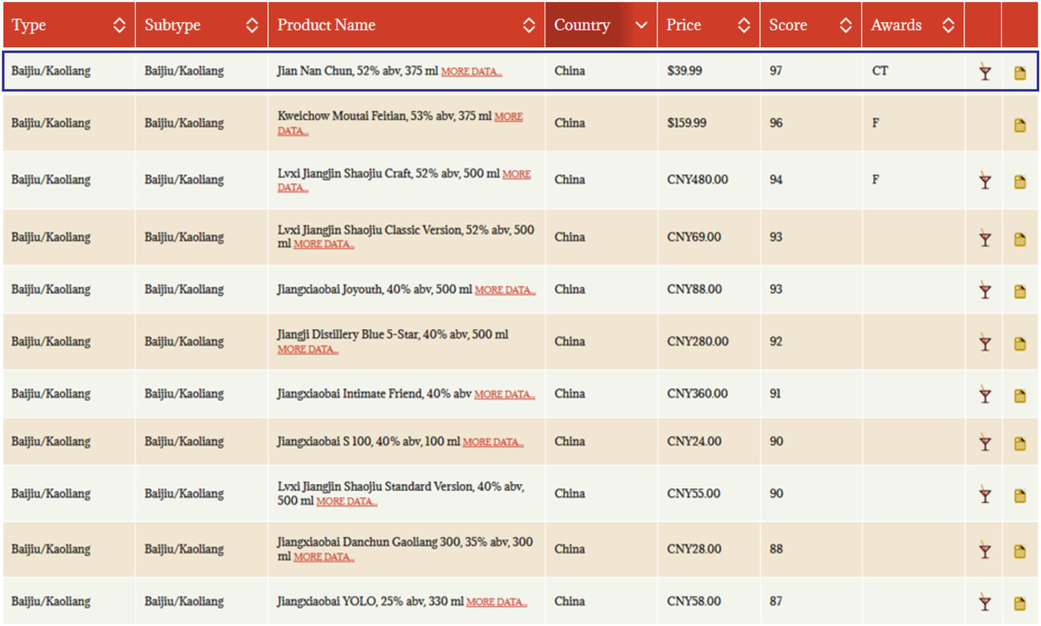Open note icon for Jiangxiaobai Joyouth row
The image size is (1041, 626).
tap(1020, 291)
